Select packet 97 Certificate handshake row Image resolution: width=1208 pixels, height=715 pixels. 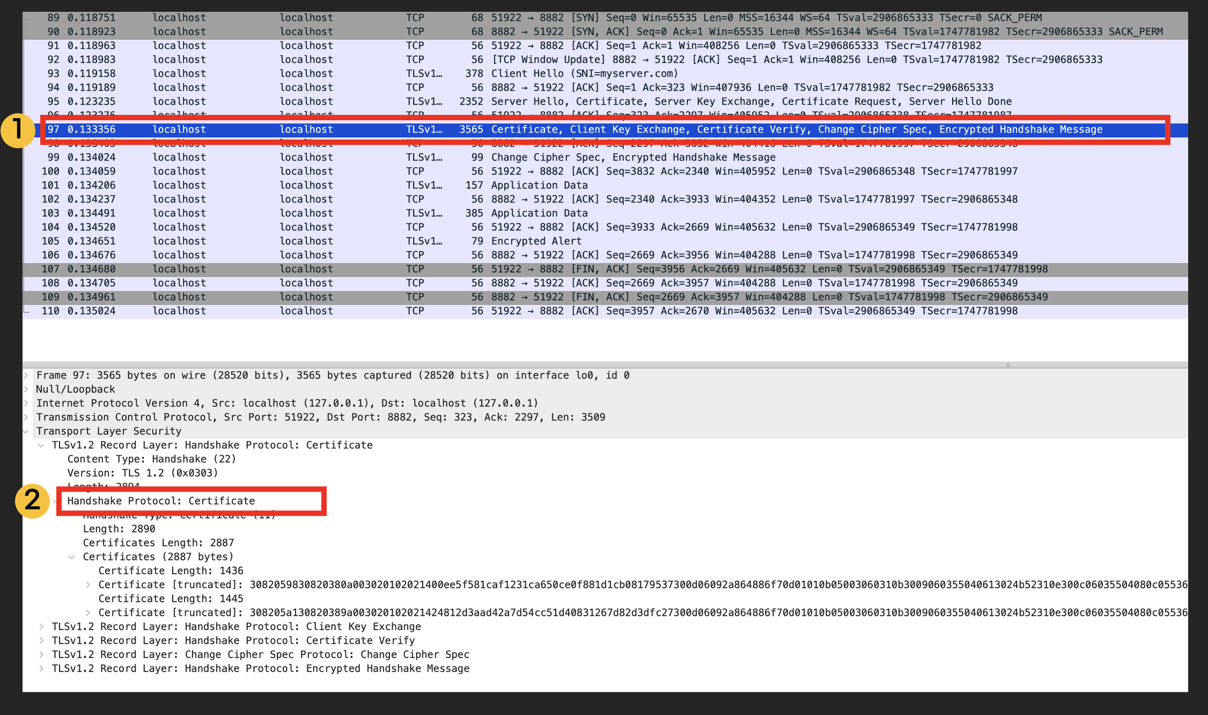point(796,129)
